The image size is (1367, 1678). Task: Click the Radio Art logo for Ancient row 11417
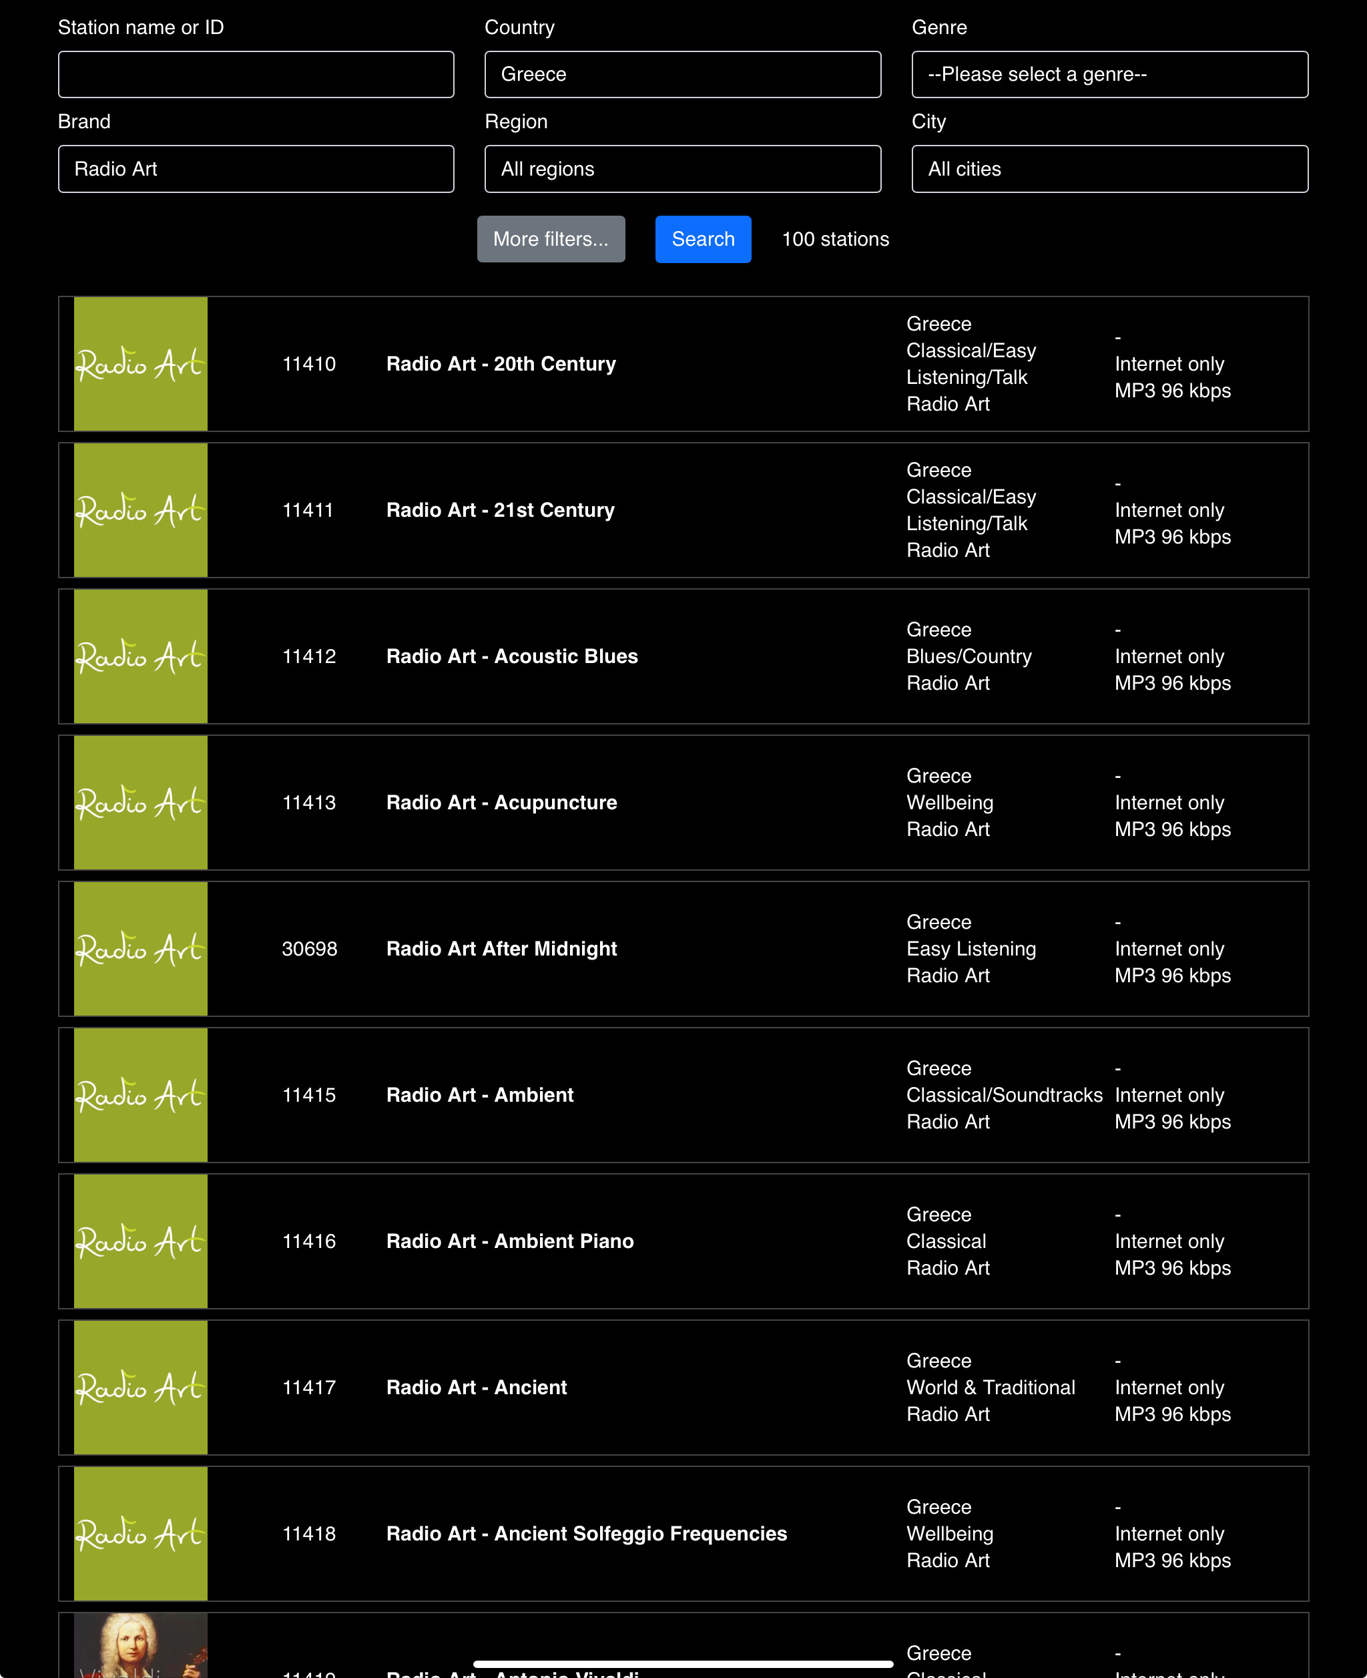(141, 1388)
